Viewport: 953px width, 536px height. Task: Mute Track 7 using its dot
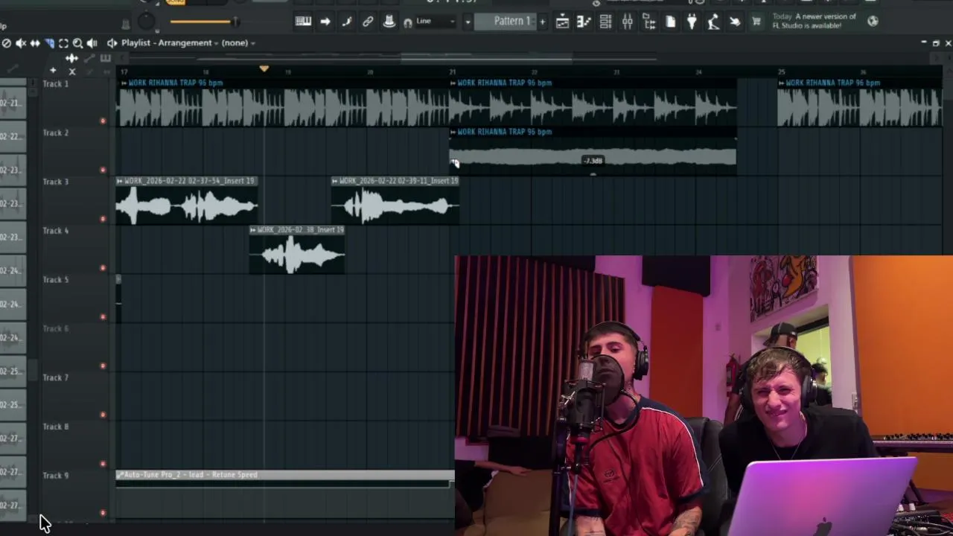click(x=103, y=415)
